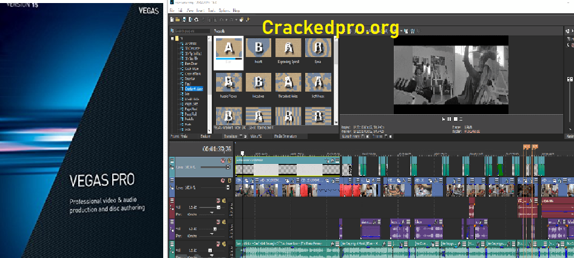Click Pause in the video preview
574x258 pixels.
450,119
